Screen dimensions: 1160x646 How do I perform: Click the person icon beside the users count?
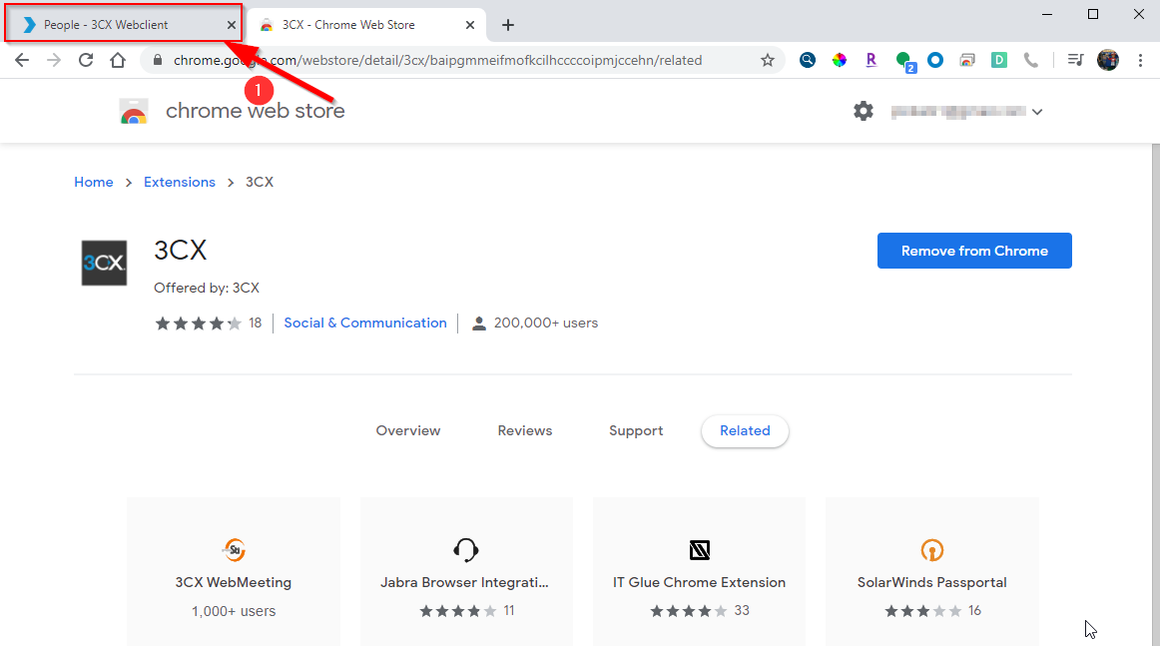479,323
